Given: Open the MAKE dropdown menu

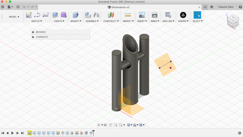Looking at the screenshot, I should [155, 21].
